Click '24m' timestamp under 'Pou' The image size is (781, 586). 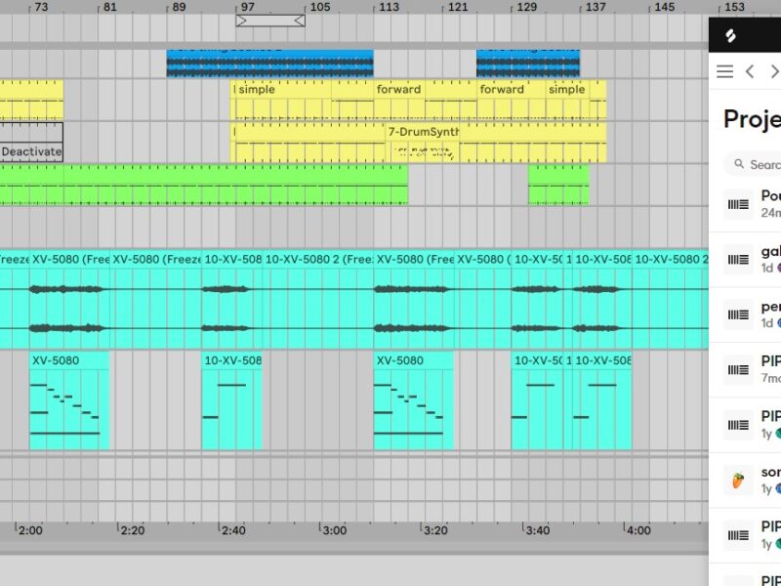(x=771, y=213)
